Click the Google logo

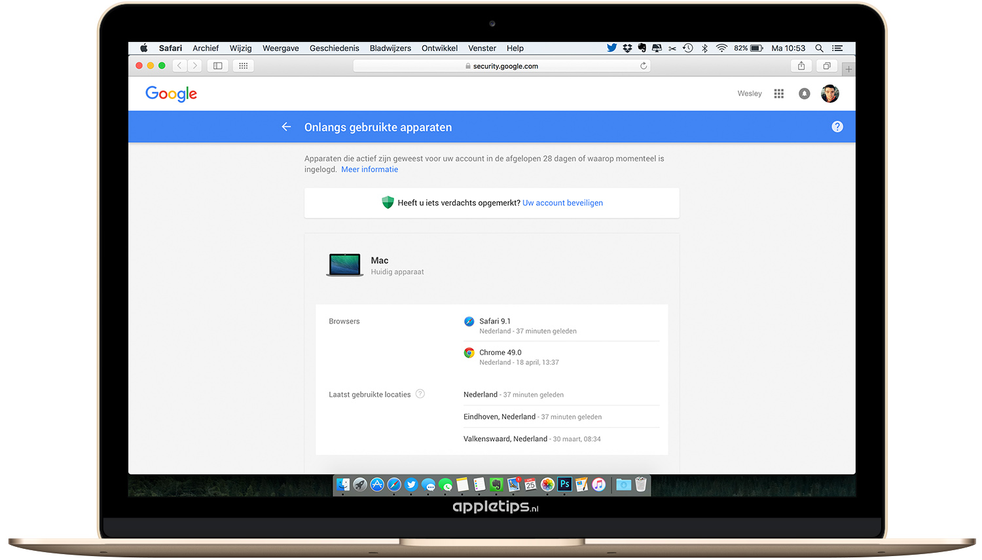171,94
